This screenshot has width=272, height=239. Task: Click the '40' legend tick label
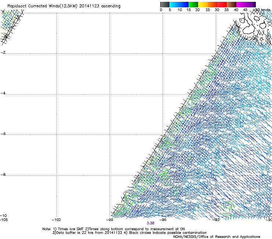click(236, 10)
